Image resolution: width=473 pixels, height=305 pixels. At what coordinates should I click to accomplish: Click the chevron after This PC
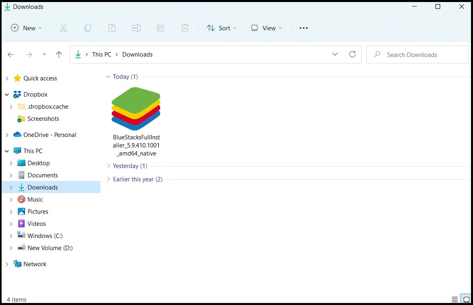(x=117, y=55)
